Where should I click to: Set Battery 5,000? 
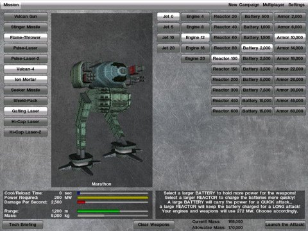(257, 80)
